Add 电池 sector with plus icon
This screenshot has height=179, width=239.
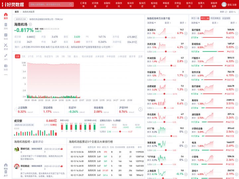236,146
